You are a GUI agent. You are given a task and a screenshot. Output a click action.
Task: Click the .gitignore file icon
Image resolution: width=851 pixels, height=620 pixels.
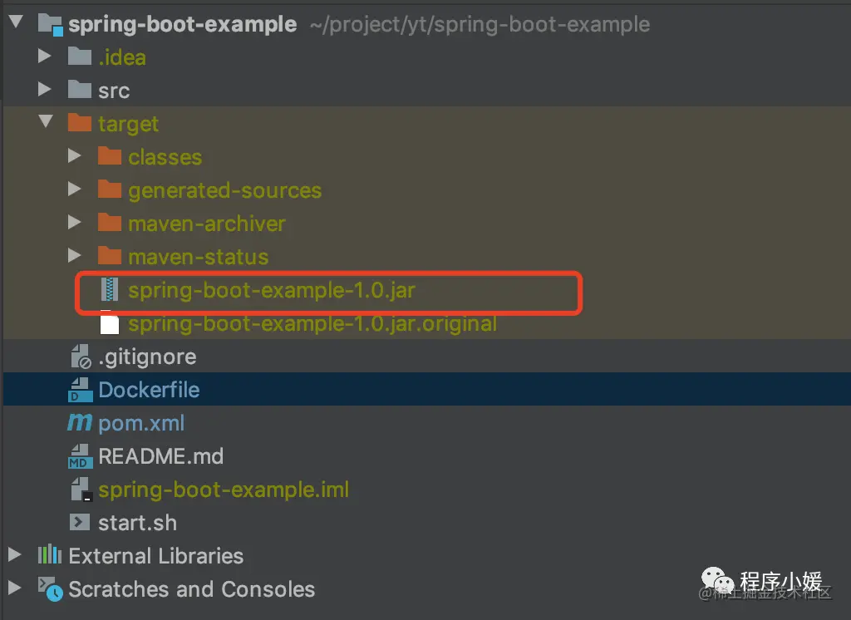(x=81, y=357)
